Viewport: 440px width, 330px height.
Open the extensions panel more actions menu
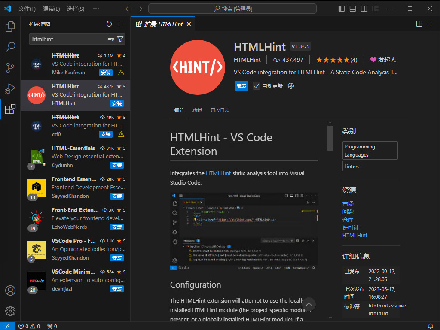pos(120,24)
